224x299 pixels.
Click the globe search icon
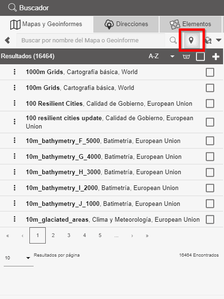coord(208,41)
